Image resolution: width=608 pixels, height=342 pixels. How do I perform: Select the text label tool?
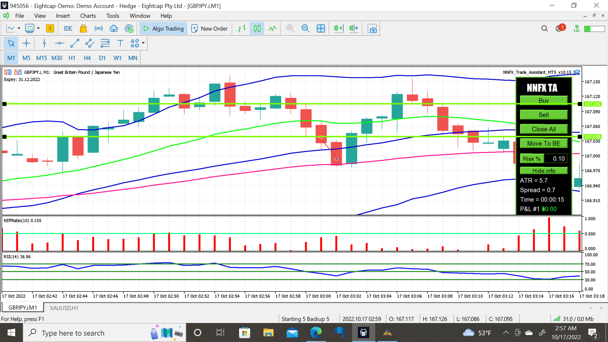tap(120, 43)
